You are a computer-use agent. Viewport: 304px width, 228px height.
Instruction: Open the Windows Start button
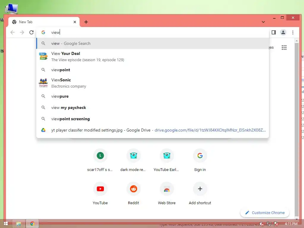[x=6, y=224]
